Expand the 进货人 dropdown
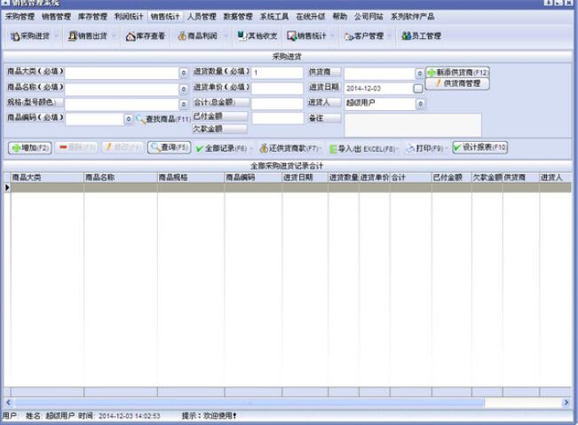Image resolution: width=578 pixels, height=425 pixels. coord(420,104)
